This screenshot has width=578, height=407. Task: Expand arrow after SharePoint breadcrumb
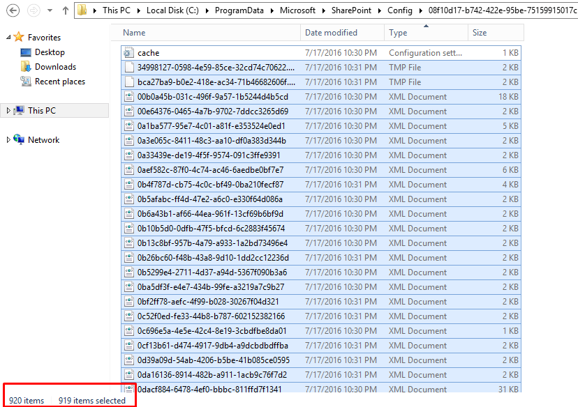(x=380, y=10)
